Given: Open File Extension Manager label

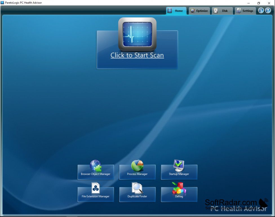Looking at the screenshot, I should (96, 196).
